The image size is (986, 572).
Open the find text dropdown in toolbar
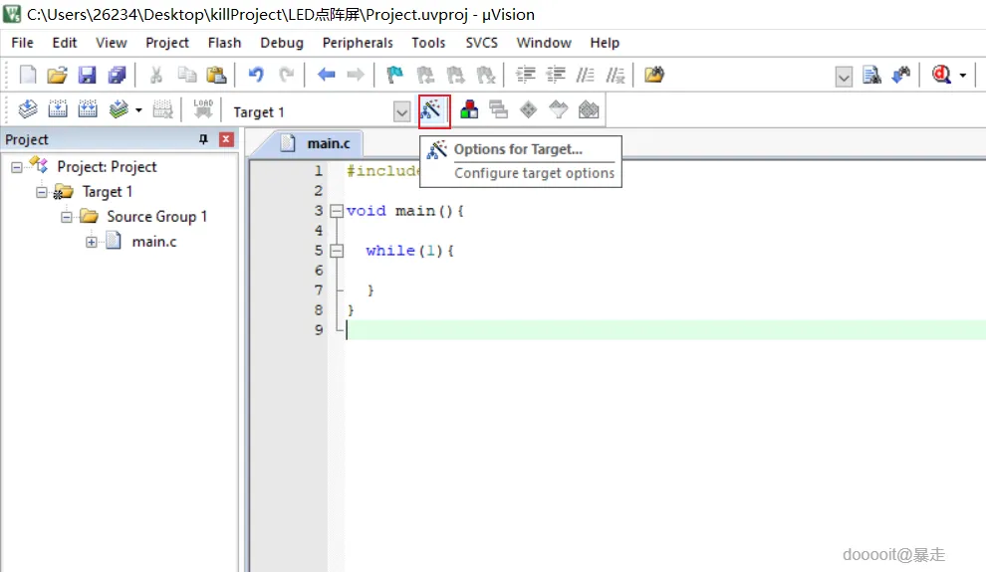(844, 77)
